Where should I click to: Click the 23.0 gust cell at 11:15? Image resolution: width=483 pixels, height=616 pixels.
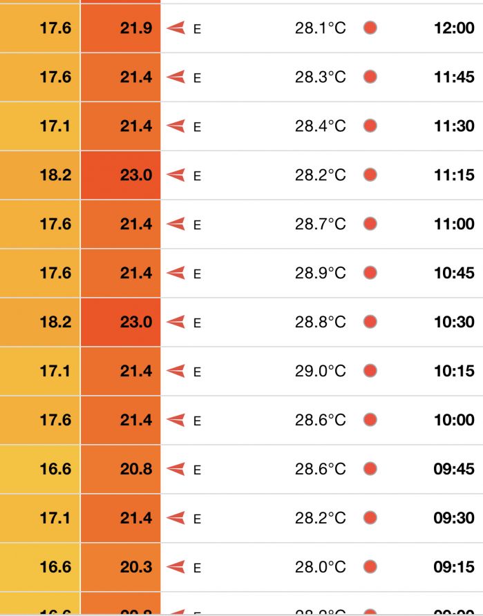coord(121,175)
